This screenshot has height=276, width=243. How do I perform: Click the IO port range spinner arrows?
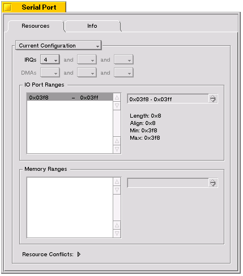click(x=213, y=98)
